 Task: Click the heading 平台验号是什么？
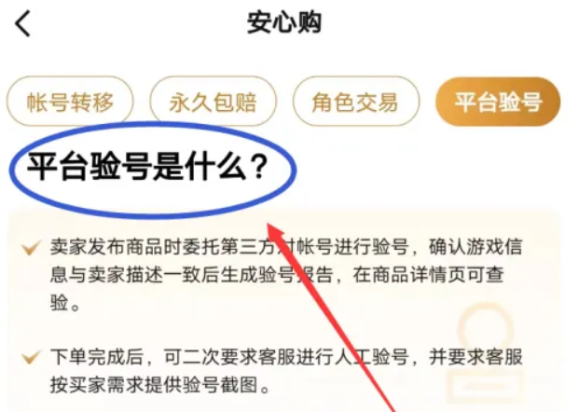pos(147,167)
